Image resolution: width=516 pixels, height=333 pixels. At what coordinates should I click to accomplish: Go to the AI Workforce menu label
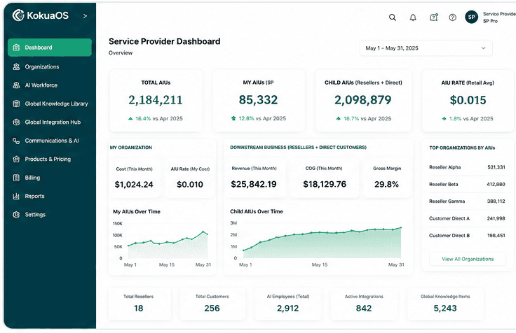pos(41,85)
